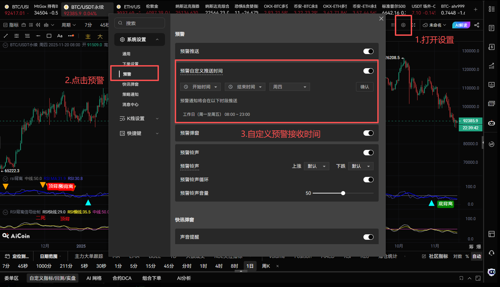Viewport: 500px width, 287px height.
Task: Open the AI robot assistant icon
Action: tap(491, 123)
